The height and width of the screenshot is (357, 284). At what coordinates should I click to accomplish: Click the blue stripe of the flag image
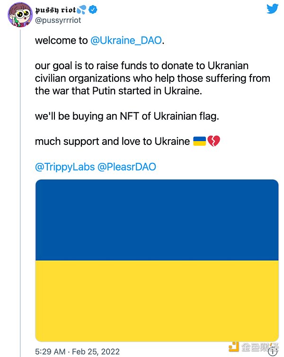coord(156,220)
